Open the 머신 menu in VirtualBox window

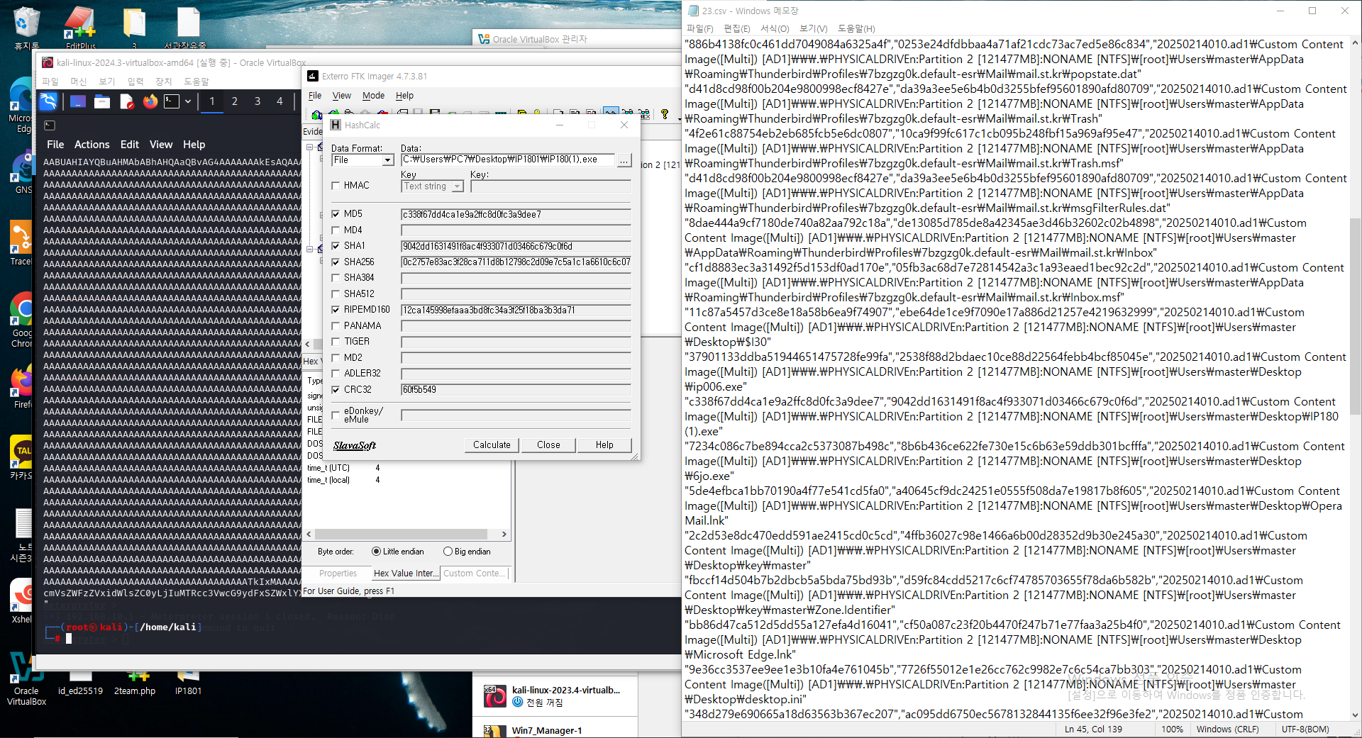click(78, 82)
